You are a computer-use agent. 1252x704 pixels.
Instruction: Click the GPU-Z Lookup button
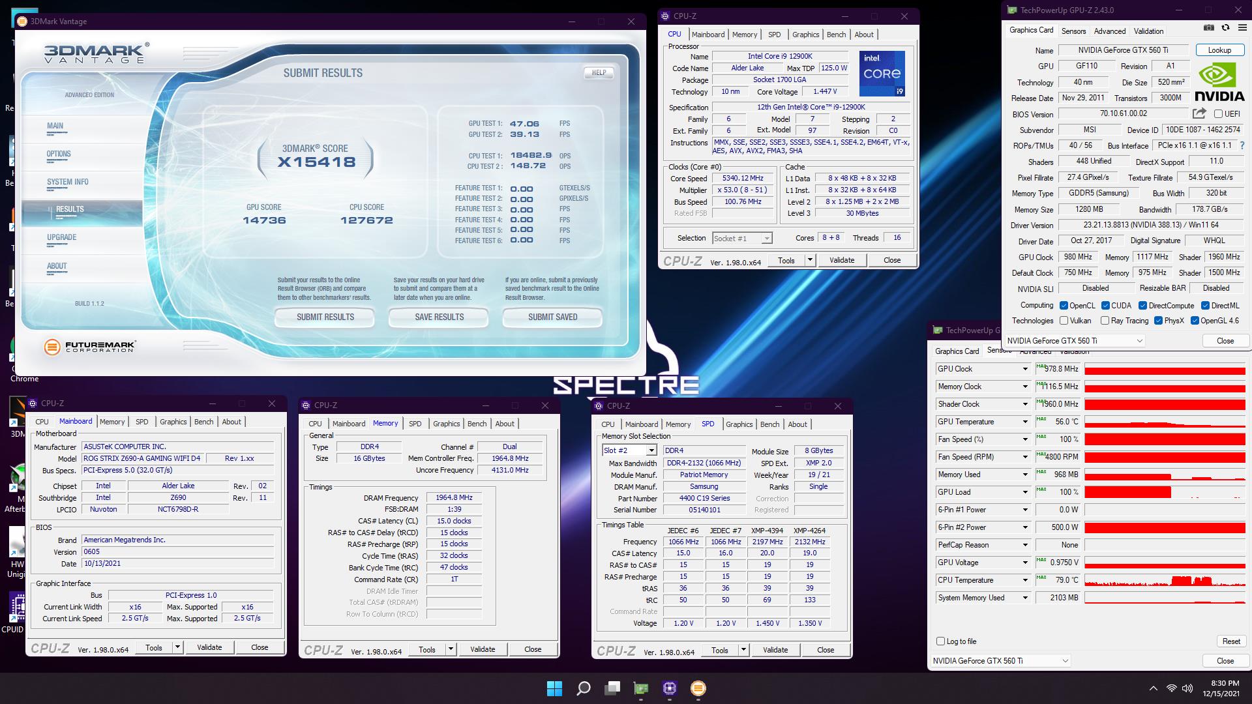[1219, 50]
